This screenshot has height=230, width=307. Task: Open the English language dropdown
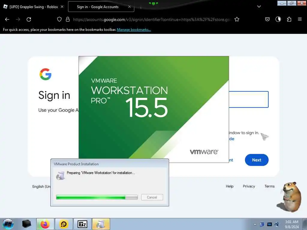point(41,187)
